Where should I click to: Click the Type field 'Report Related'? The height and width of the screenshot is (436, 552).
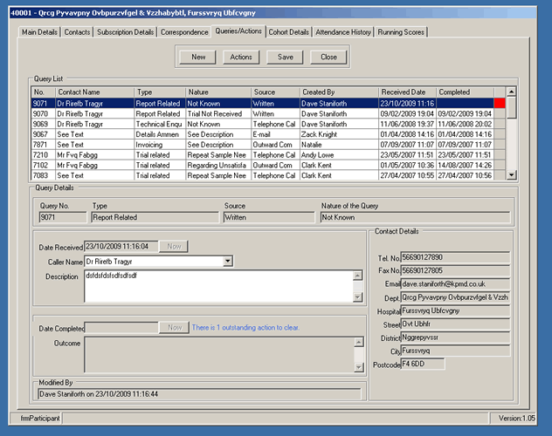[155, 217]
